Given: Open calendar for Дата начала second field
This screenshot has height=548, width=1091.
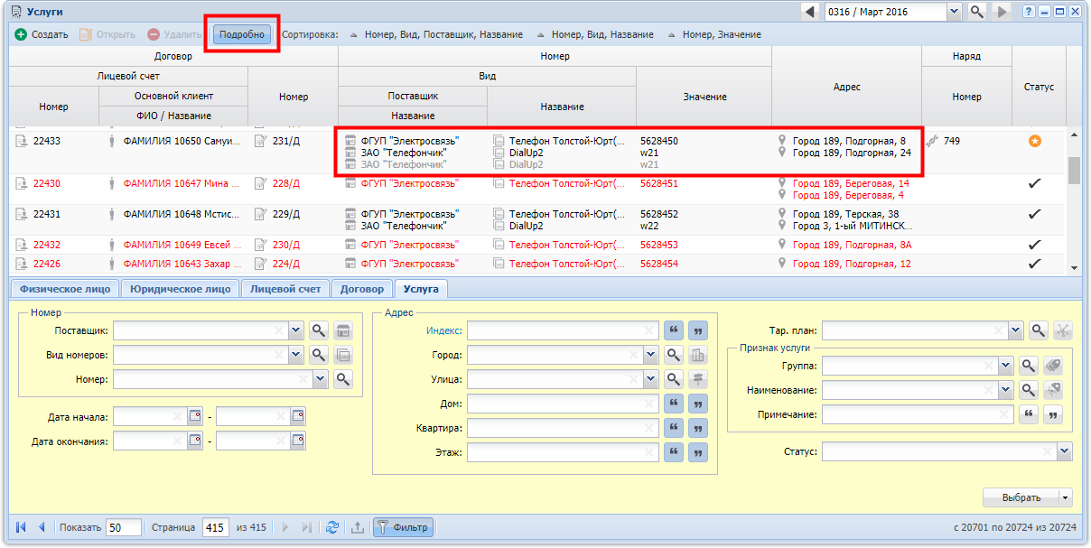Looking at the screenshot, I should coord(298,416).
